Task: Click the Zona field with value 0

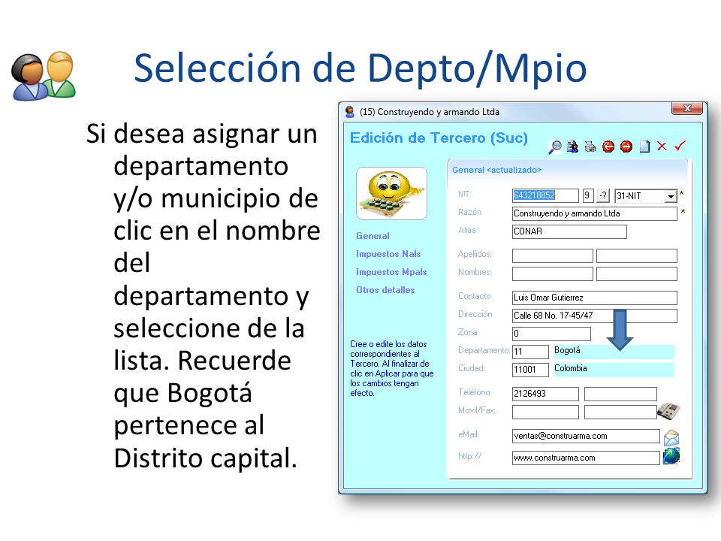Action: pyautogui.click(x=551, y=334)
